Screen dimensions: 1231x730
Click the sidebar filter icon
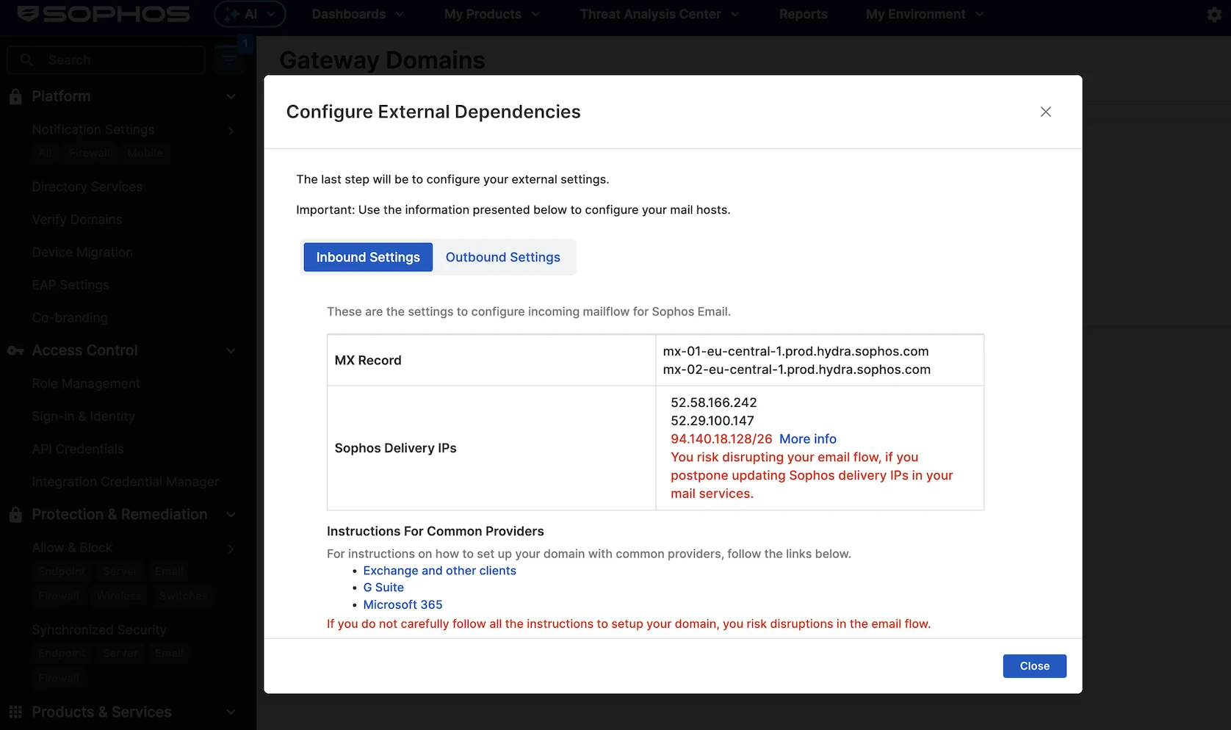click(x=229, y=60)
